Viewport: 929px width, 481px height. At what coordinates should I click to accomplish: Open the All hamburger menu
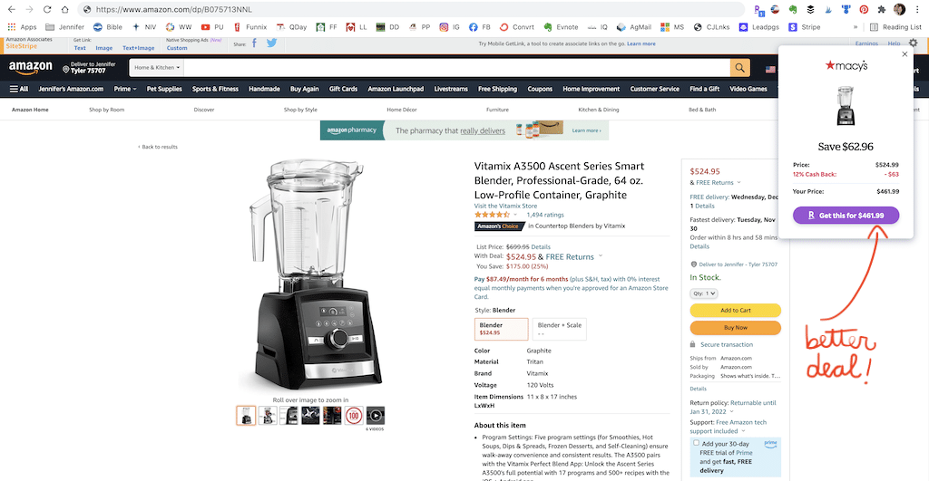pos(19,89)
